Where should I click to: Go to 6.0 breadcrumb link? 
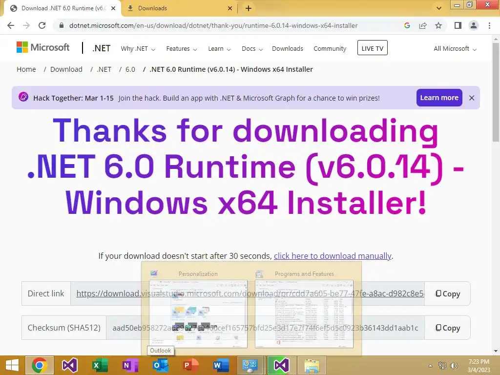pyautogui.click(x=130, y=69)
